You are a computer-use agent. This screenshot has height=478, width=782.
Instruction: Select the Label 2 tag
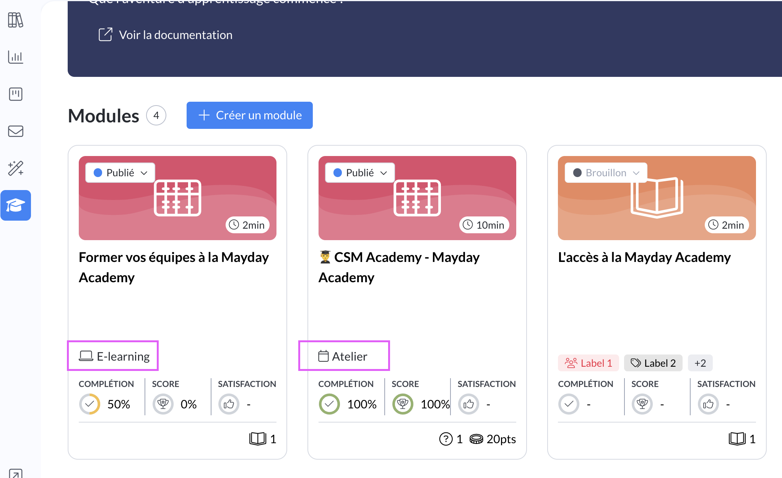pos(653,363)
